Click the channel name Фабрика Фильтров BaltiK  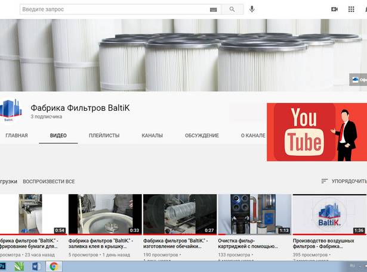80,108
